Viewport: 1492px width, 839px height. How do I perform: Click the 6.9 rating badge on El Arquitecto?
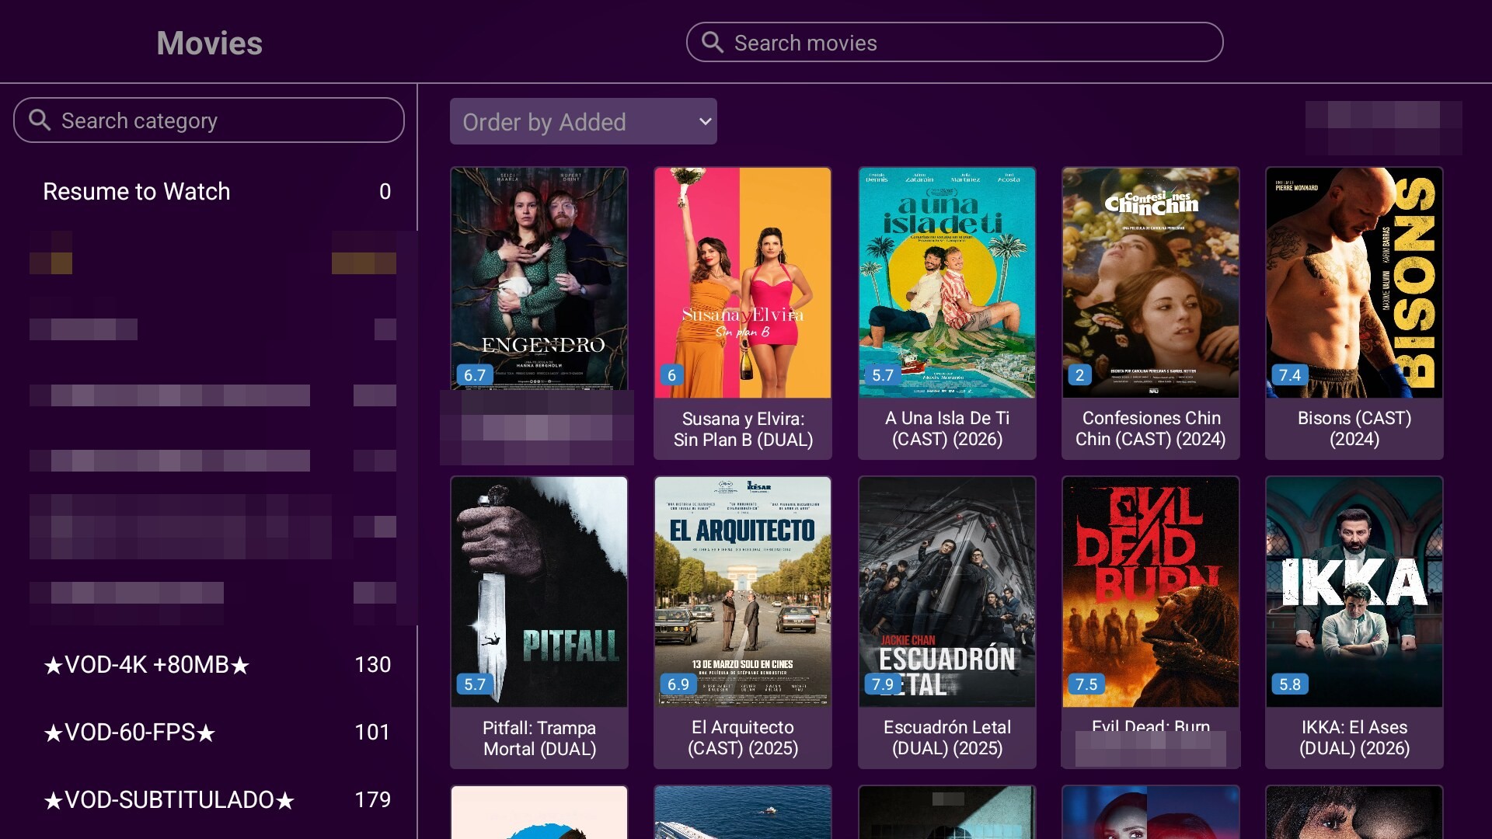pos(678,684)
